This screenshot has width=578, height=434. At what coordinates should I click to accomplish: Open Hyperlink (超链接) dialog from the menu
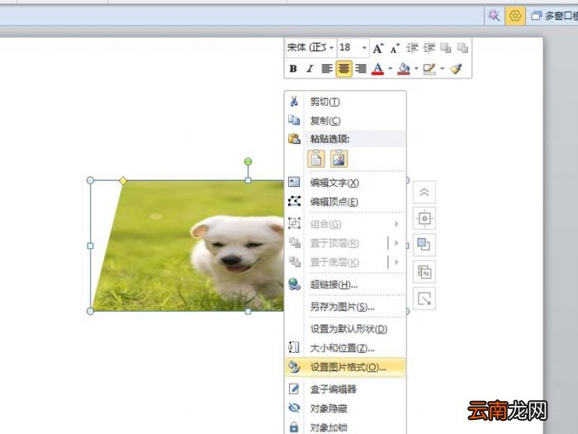[x=345, y=284]
